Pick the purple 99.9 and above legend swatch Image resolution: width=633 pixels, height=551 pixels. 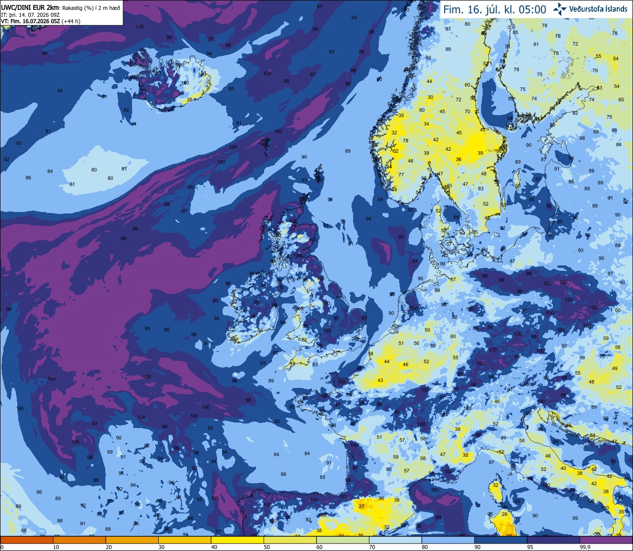[x=606, y=540]
